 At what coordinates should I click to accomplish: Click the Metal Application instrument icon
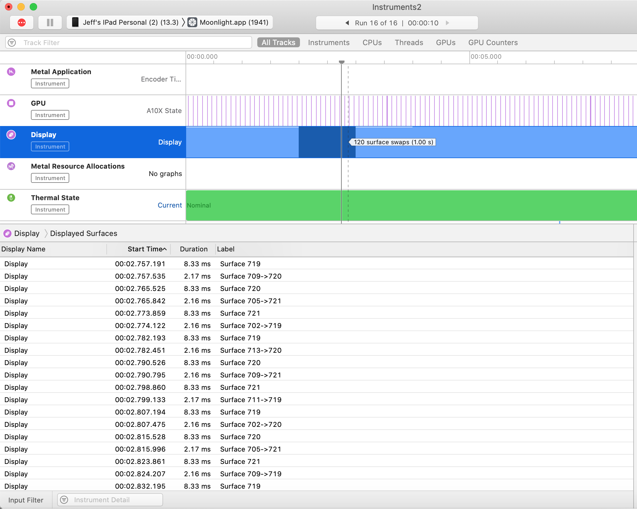coord(11,72)
